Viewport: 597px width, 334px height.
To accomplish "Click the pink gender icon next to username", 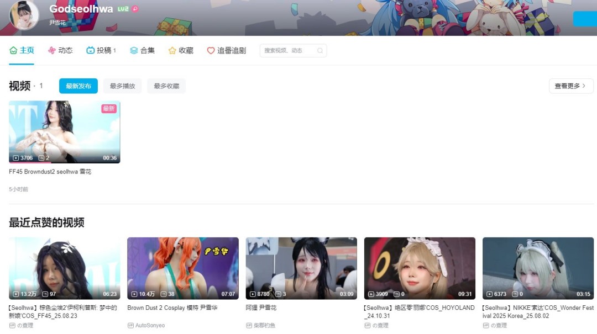I will point(136,9).
